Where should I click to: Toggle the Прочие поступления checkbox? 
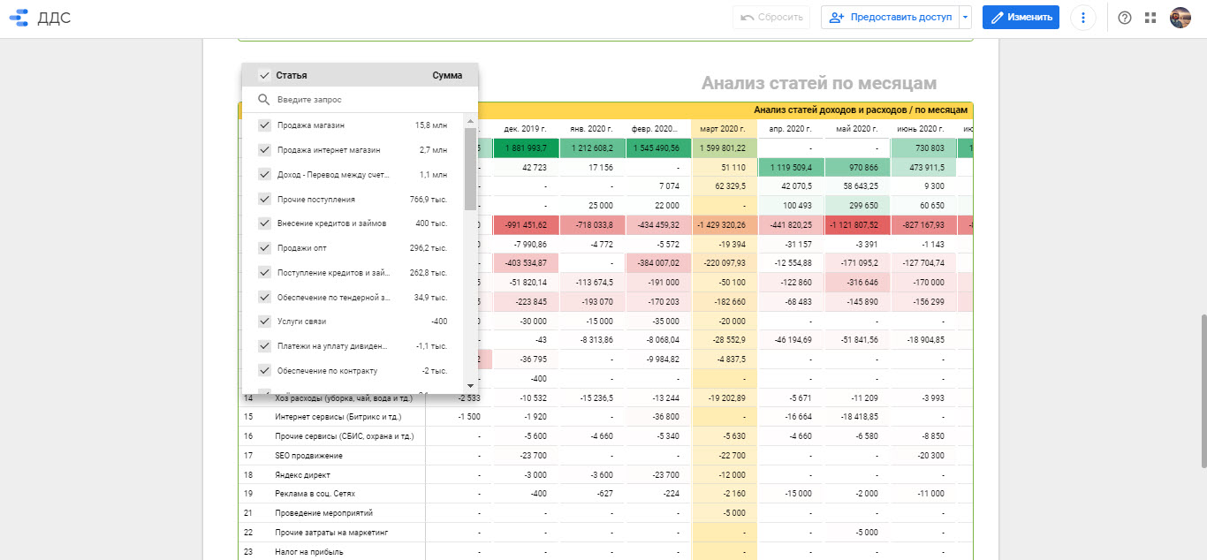point(264,200)
